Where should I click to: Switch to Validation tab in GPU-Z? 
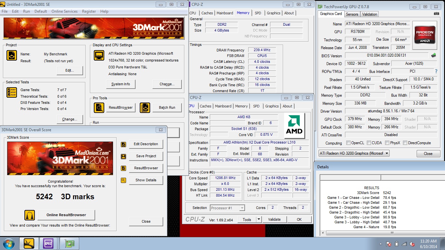pyautogui.click(x=369, y=14)
